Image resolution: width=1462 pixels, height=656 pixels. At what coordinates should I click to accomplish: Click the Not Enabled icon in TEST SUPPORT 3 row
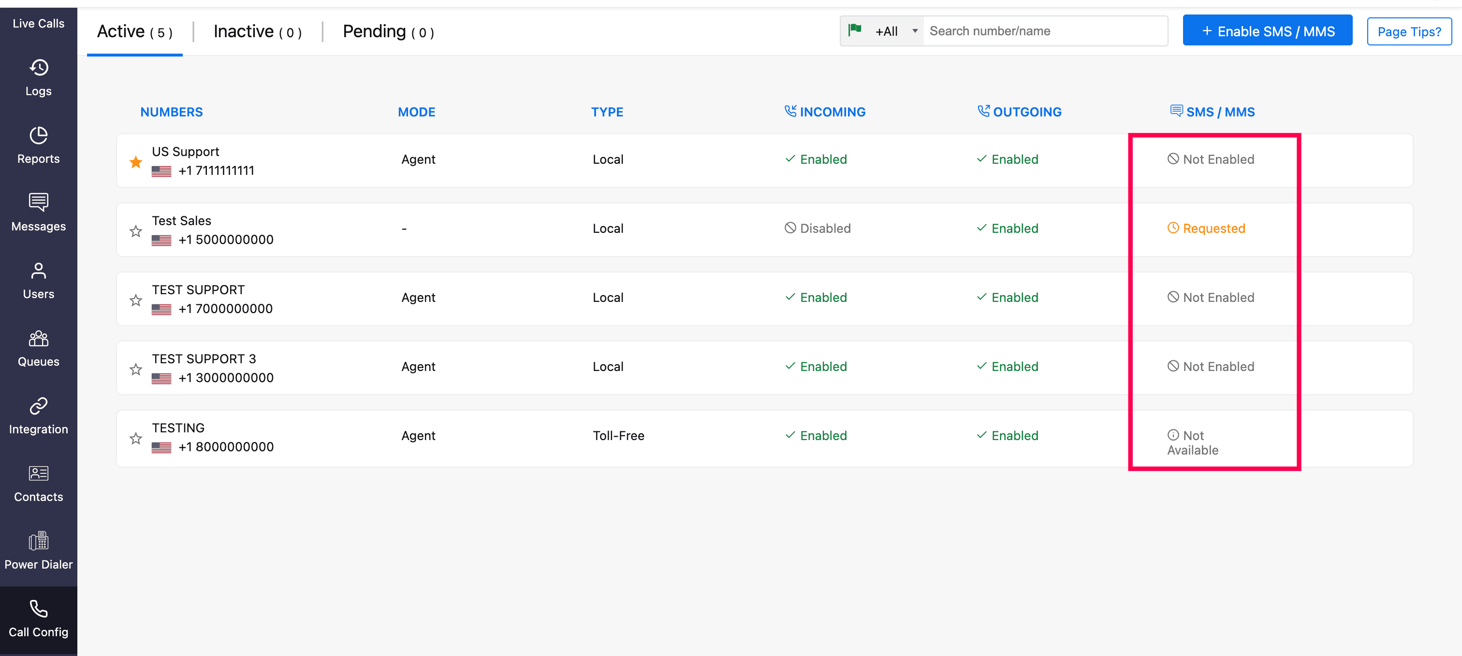(1173, 366)
